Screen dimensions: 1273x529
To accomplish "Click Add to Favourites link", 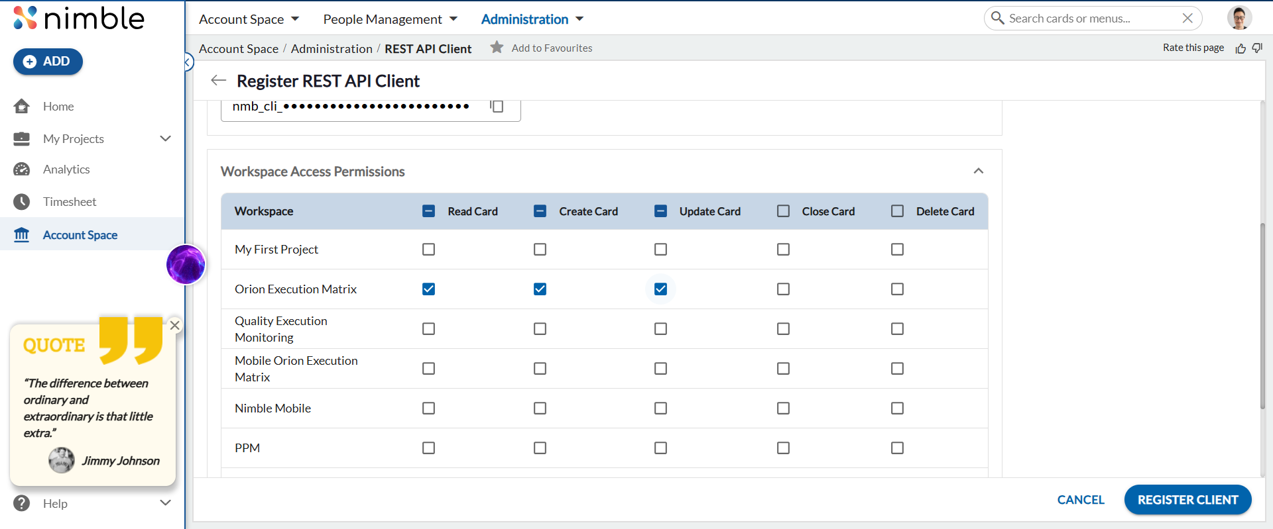I will [x=552, y=48].
